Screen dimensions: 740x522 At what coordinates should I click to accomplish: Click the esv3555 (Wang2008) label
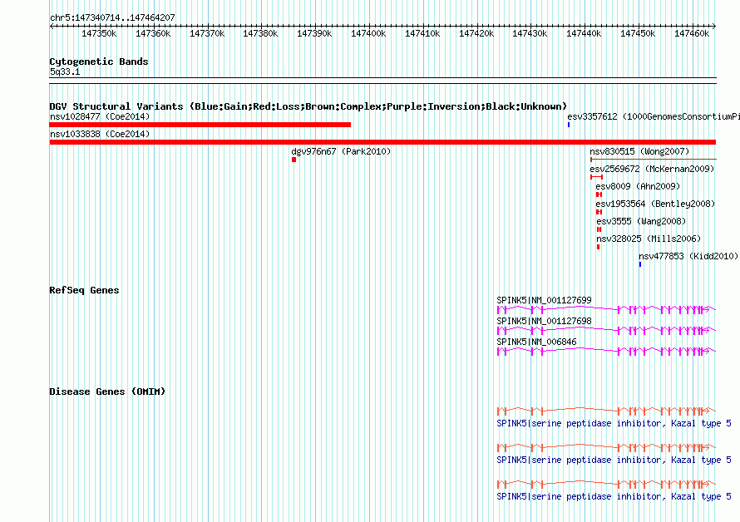(x=641, y=221)
